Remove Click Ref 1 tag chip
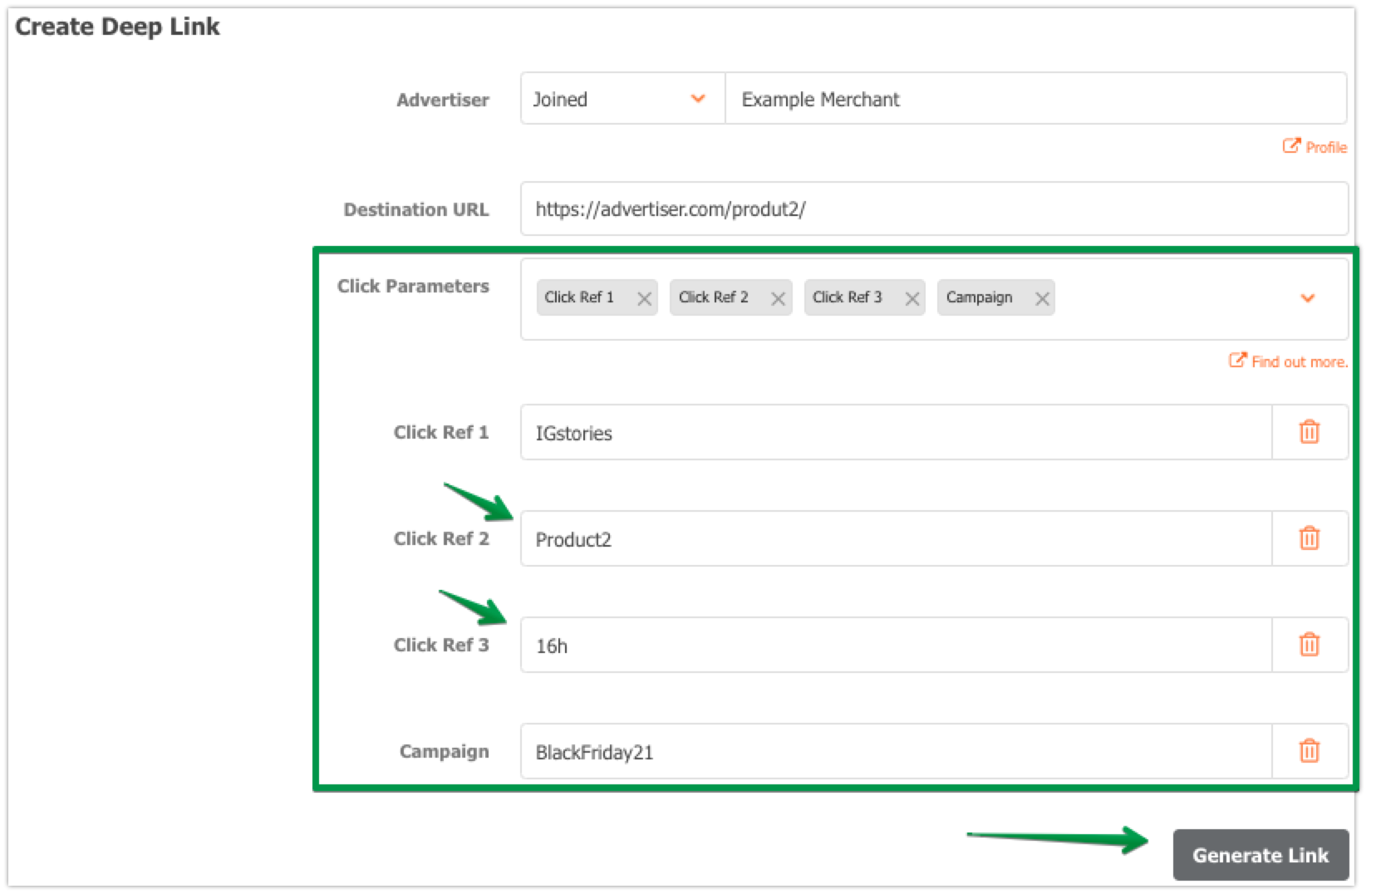Image resolution: width=1376 pixels, height=894 pixels. [644, 298]
